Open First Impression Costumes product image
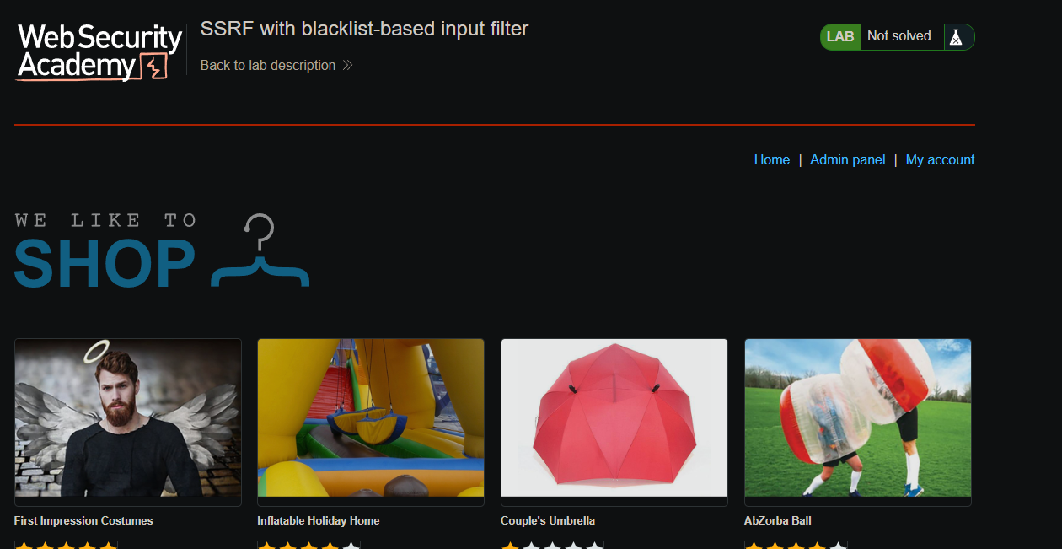This screenshot has width=1062, height=549. click(128, 418)
